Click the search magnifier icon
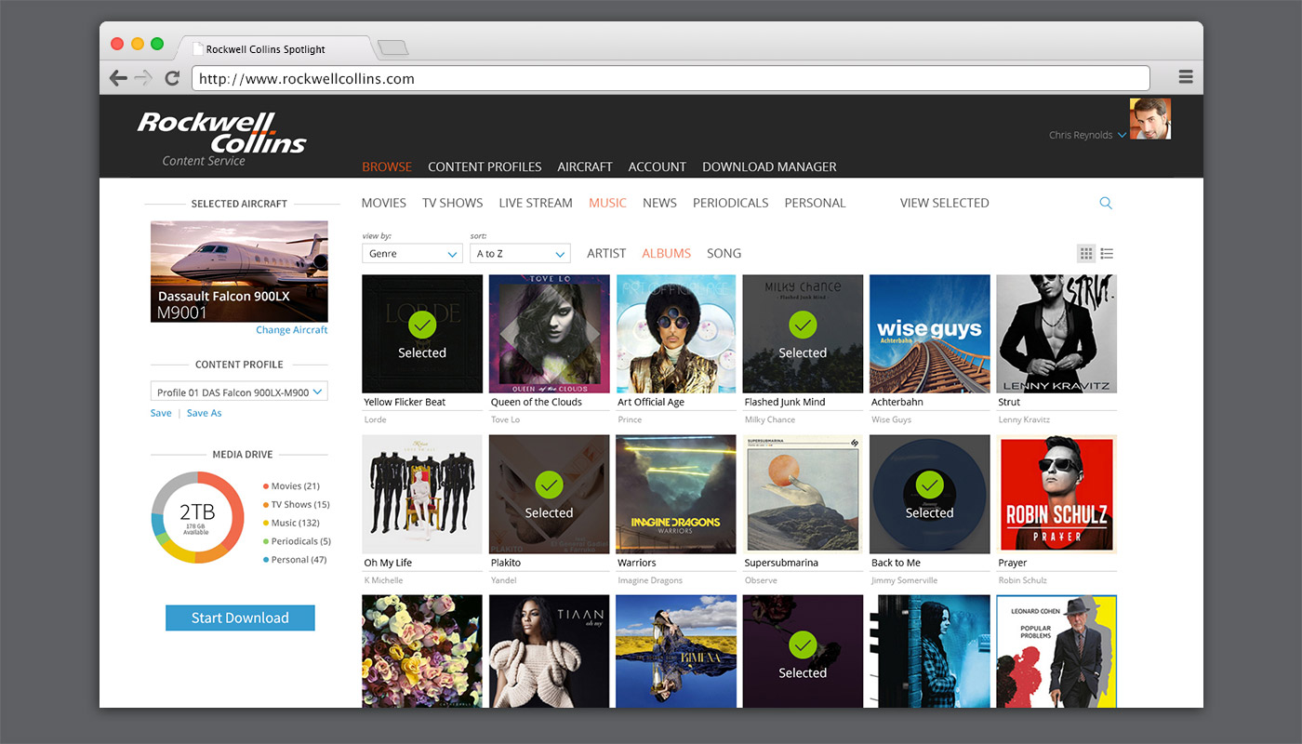 click(1106, 203)
